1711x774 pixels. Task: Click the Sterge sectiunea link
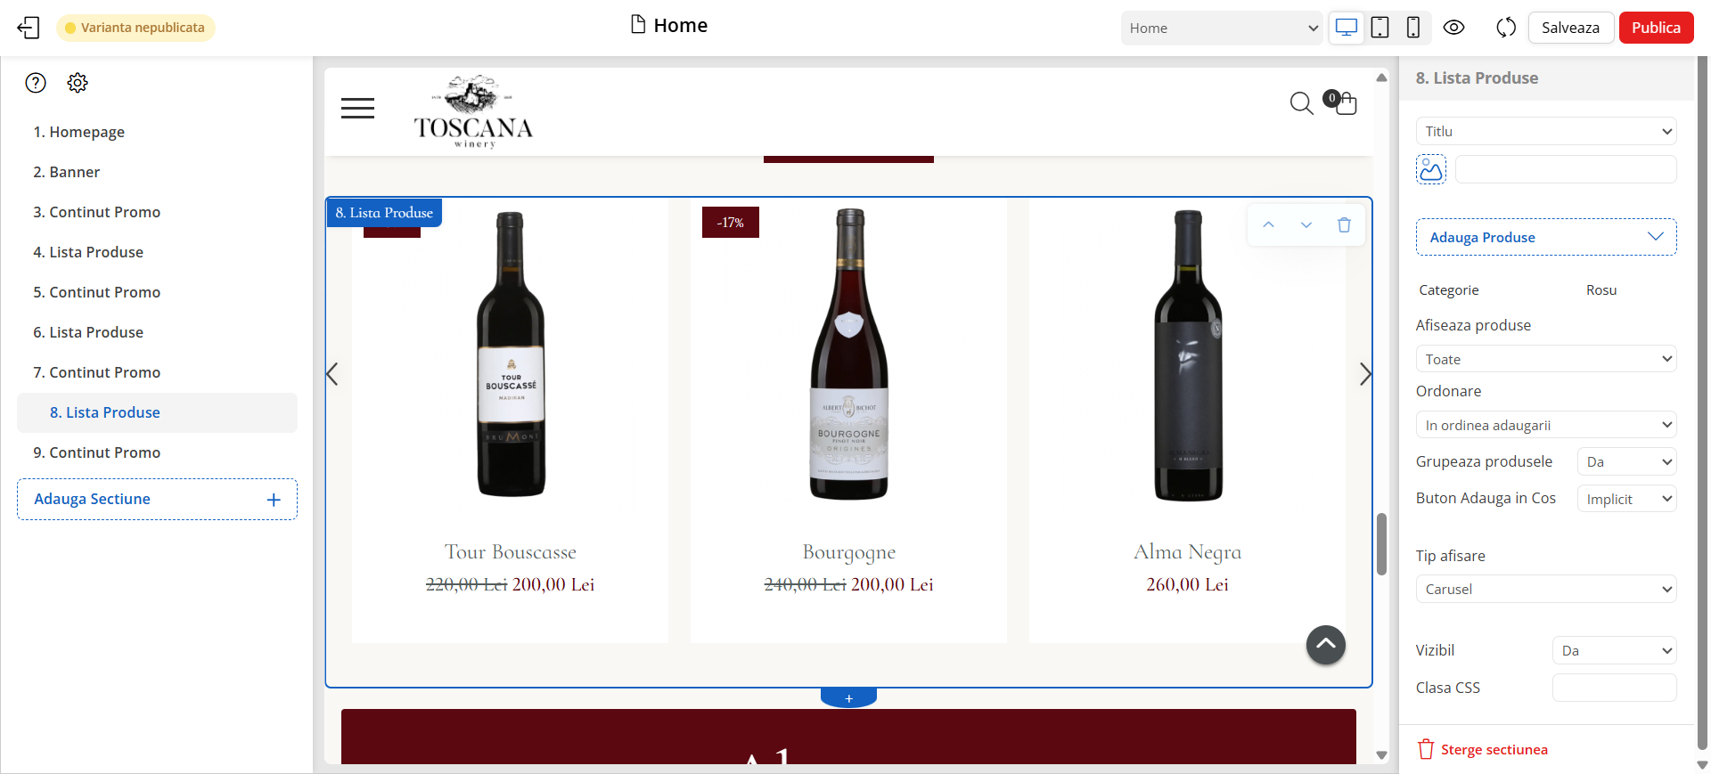point(1494,750)
